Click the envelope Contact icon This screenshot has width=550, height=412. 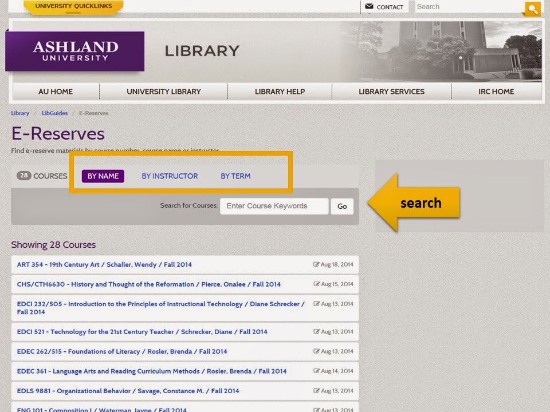click(x=369, y=6)
